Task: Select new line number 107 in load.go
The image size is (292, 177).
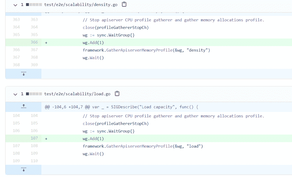Action: tap(34, 138)
